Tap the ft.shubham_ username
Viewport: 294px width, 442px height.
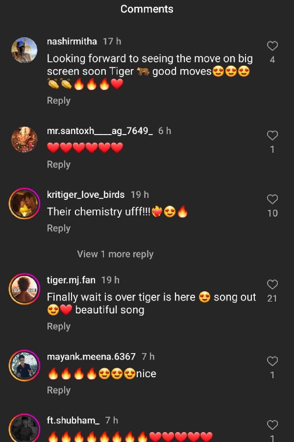[73, 420]
